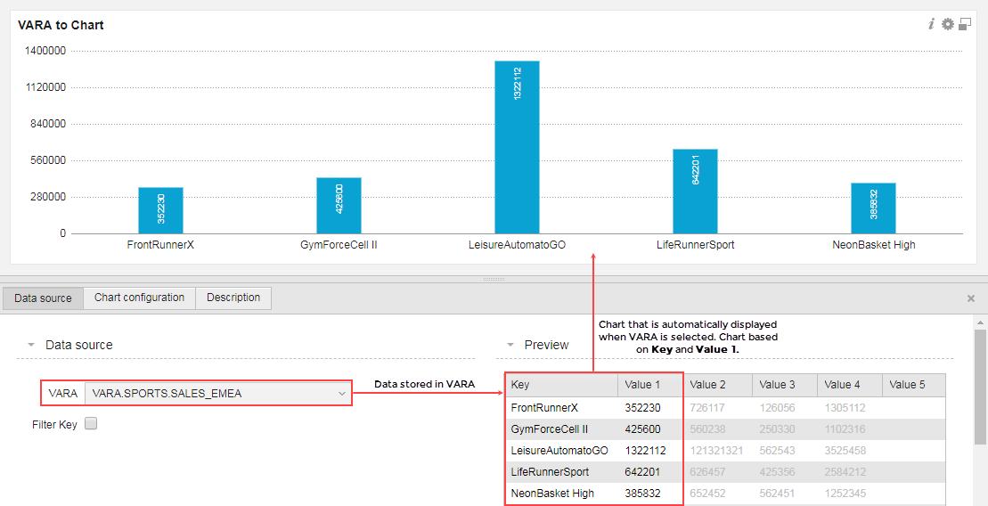
Task: Click the cell value 642201 in the table
Action: pos(642,472)
